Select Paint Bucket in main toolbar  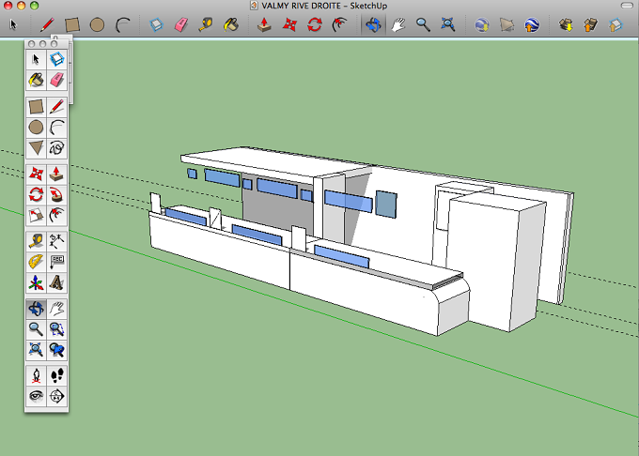click(231, 24)
